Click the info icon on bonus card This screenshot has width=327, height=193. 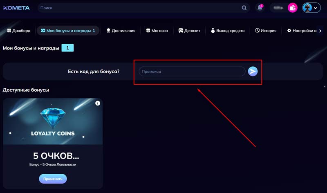click(x=97, y=103)
